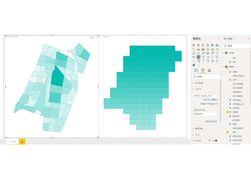Image resolution: width=251 pixels, height=179 pixels.
Task: Uncheck the JINKO field checkbox
Action: pyautogui.click(x=227, y=112)
